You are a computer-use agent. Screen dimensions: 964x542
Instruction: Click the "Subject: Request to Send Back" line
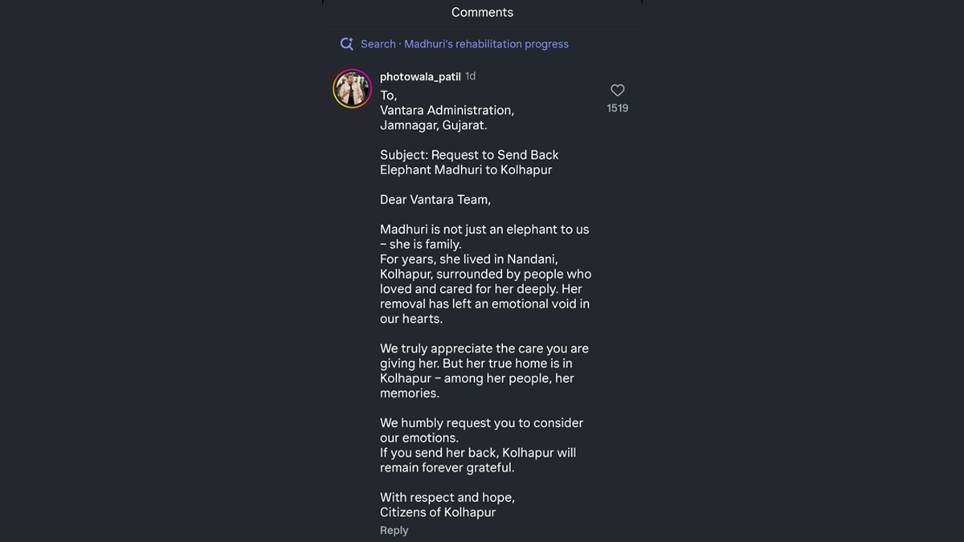pyautogui.click(x=469, y=155)
